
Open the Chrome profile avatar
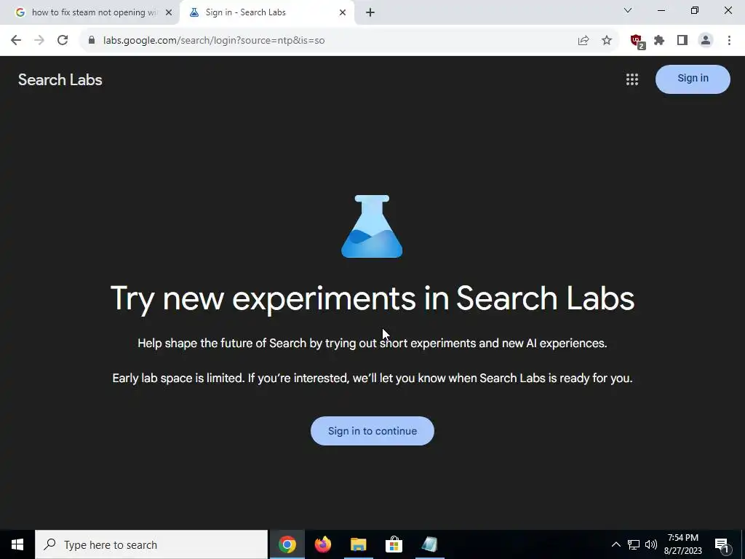click(x=706, y=41)
